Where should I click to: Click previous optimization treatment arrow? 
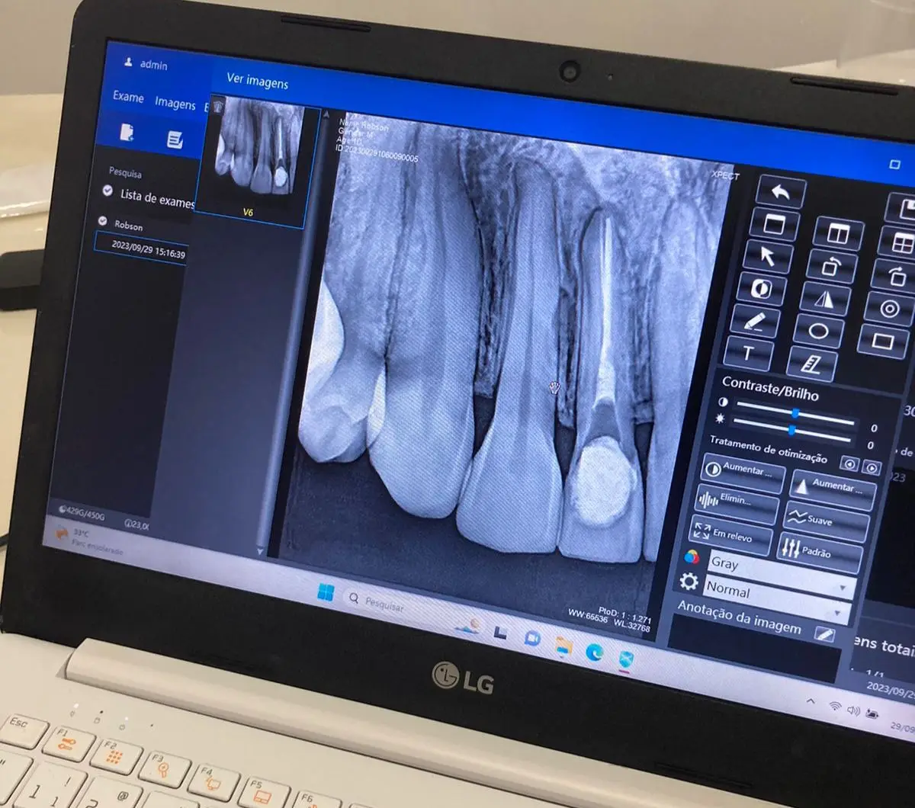(x=848, y=463)
